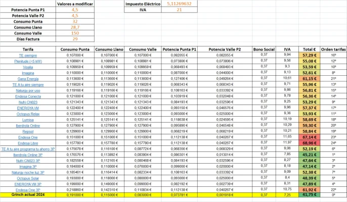347x202 pixels.
Task: Open the Naturgy por uso link
Action: pyautogui.click(x=28, y=90)
